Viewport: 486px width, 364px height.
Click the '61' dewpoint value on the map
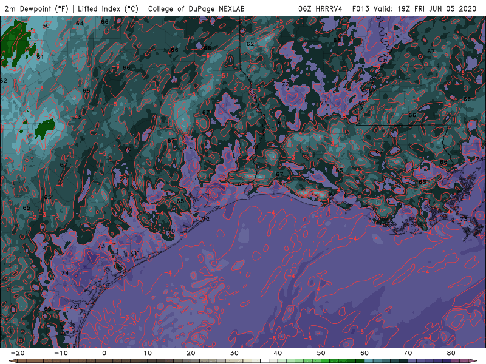(x=40, y=57)
